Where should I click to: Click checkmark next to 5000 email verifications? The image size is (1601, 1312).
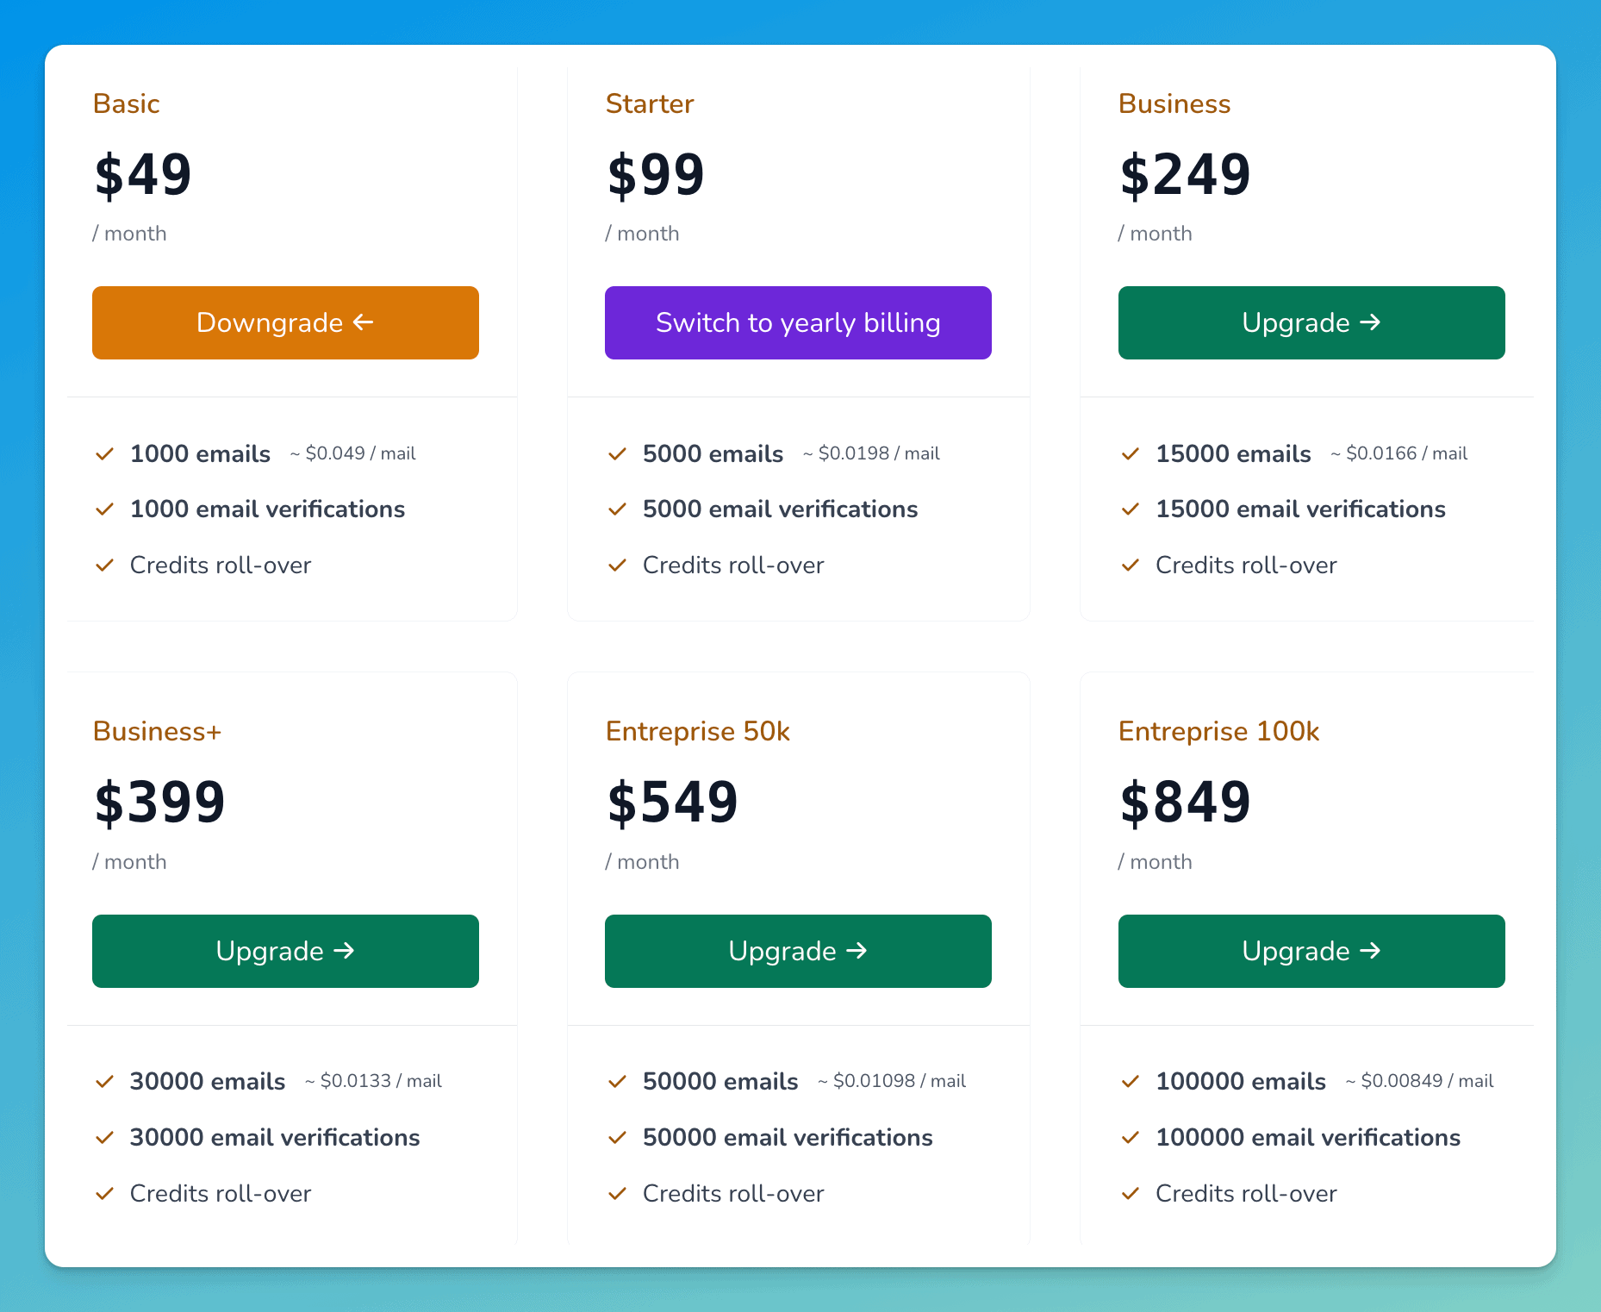(617, 509)
